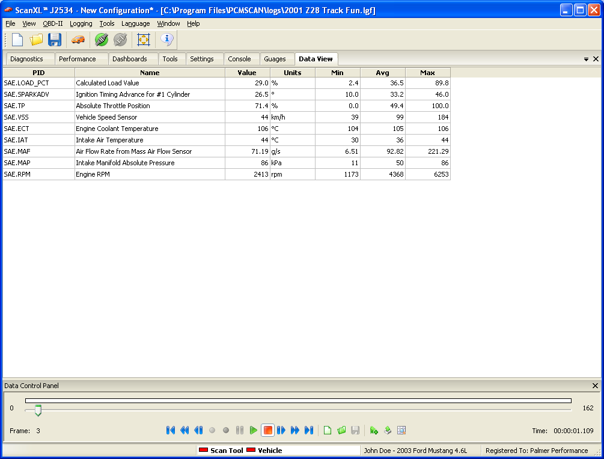
Task: Click the Engine RPM name cell
Action: (150, 174)
